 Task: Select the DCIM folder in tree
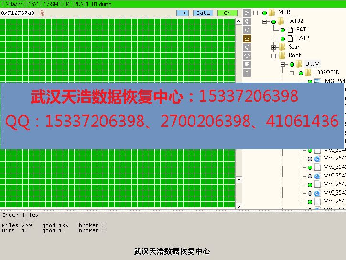pyautogui.click(x=312, y=64)
